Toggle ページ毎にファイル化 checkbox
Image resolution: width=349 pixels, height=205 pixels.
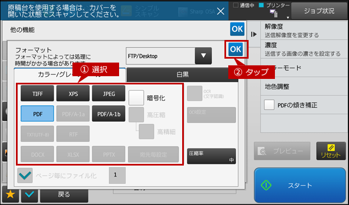[25, 175]
